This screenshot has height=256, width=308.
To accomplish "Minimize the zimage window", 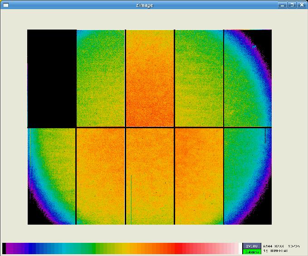I will pos(282,5).
